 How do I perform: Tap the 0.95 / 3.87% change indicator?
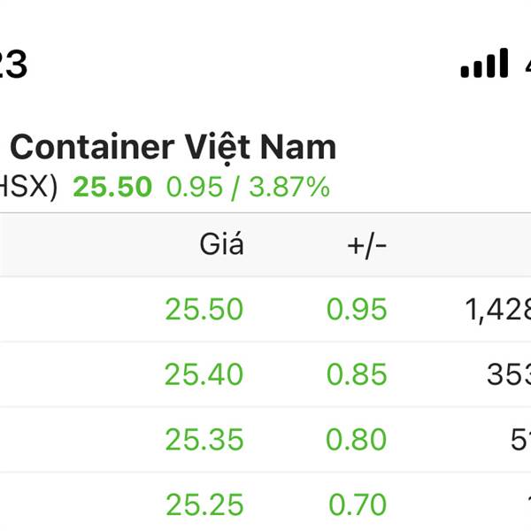[x=248, y=187]
